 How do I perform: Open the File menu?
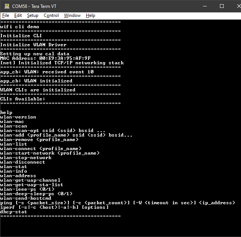[6, 15]
